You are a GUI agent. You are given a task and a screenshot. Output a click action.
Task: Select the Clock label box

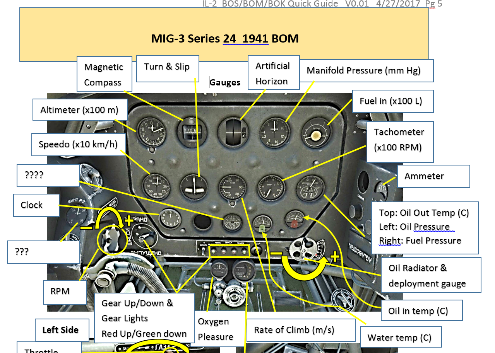tap(36, 205)
